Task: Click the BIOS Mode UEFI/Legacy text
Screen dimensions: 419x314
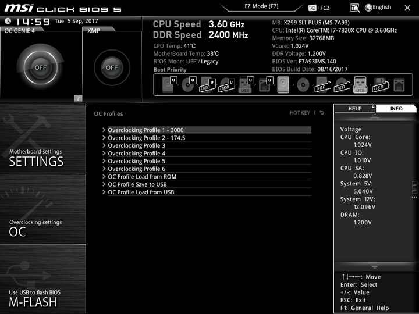Action: point(186,62)
